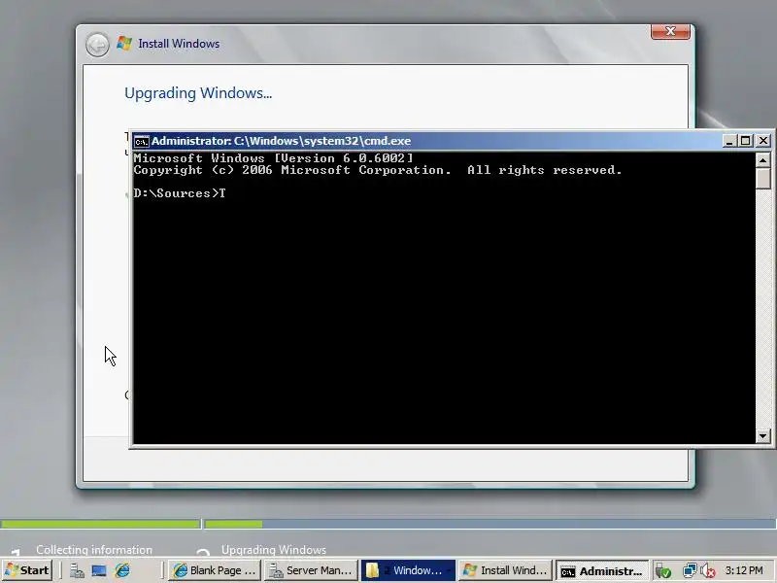Click the cmd vertical scrollbar thumb
Viewport: 777px width, 583px height.
pyautogui.click(x=763, y=179)
